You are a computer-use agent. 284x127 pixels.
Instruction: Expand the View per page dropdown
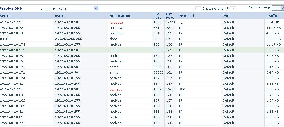click(x=278, y=8)
